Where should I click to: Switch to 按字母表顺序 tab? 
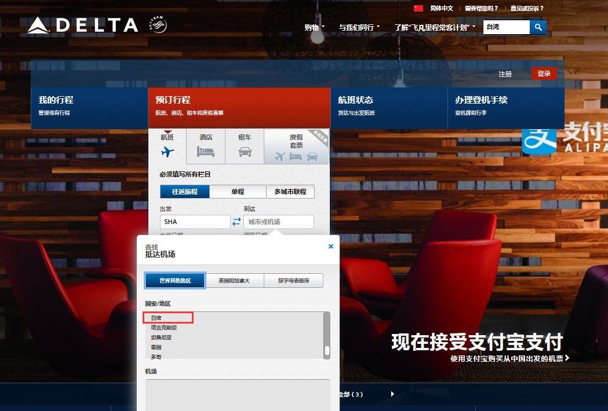tap(293, 281)
